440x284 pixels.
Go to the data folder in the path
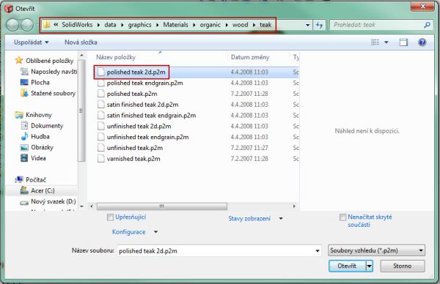(x=110, y=25)
